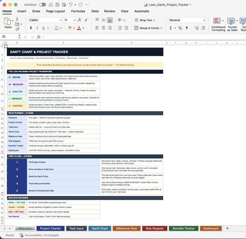Click the Save As icon with pencil

pyautogui.click(x=64, y=5)
